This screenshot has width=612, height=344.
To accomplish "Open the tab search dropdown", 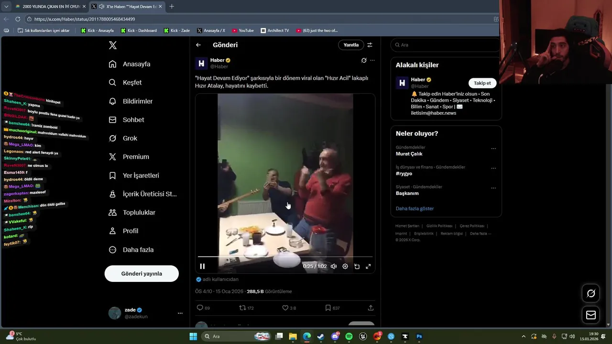I will pyautogui.click(x=6, y=7).
